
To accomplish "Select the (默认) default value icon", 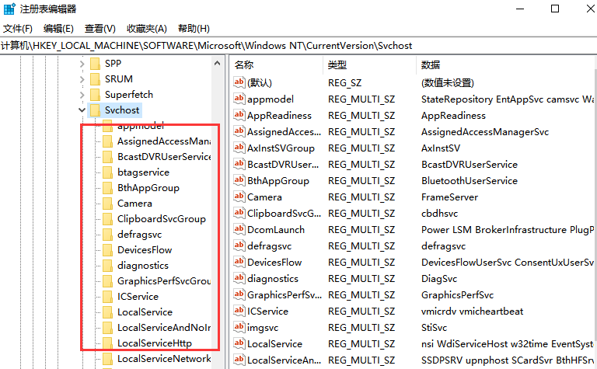I will (239, 83).
